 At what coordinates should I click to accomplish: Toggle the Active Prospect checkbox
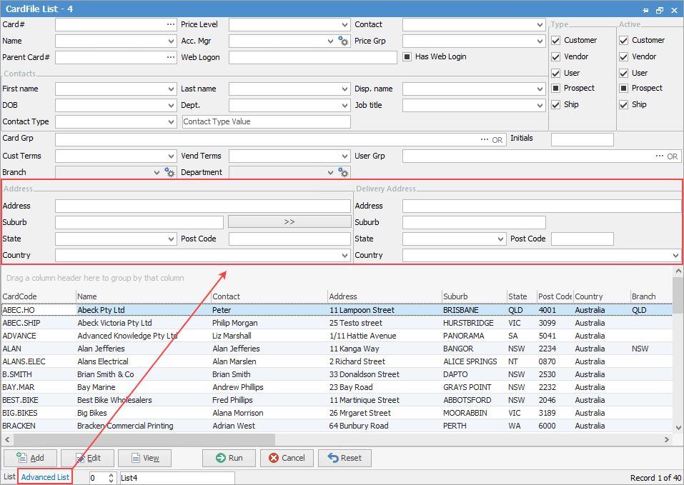click(624, 89)
